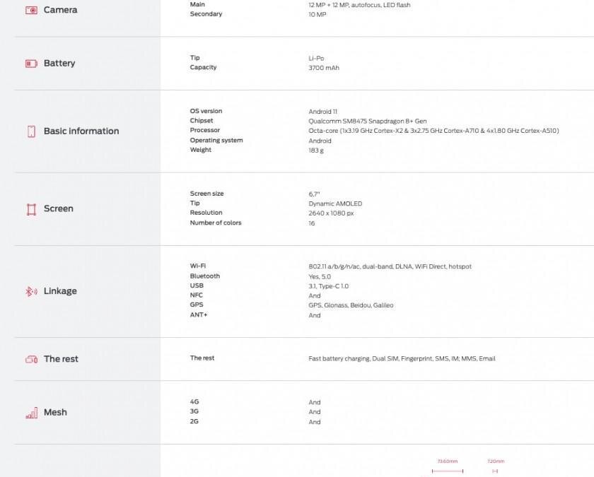Click the Fast battery charging features text
This screenshot has height=477, width=594.
(402, 358)
